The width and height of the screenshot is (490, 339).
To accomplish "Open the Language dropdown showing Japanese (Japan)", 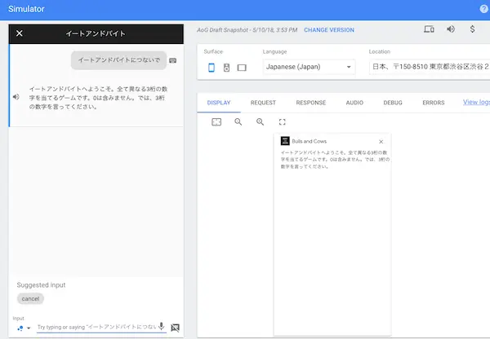I will tap(309, 67).
